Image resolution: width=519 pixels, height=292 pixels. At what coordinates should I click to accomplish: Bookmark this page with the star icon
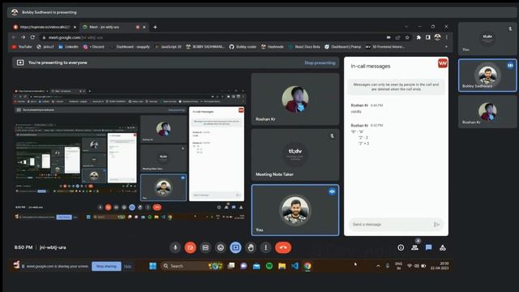coord(407,37)
